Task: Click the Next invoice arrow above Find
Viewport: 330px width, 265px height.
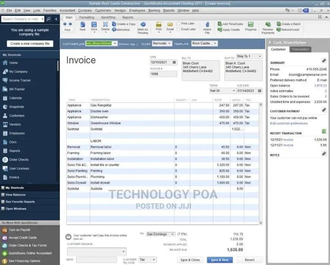Action: [x=70, y=24]
